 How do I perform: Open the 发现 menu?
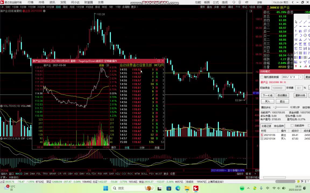point(63,2)
